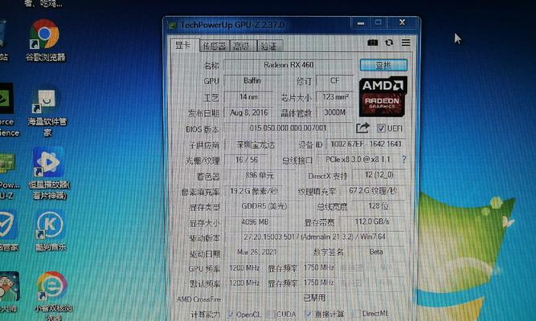Switch to the 验证 tab
The image size is (536, 321).
(269, 46)
